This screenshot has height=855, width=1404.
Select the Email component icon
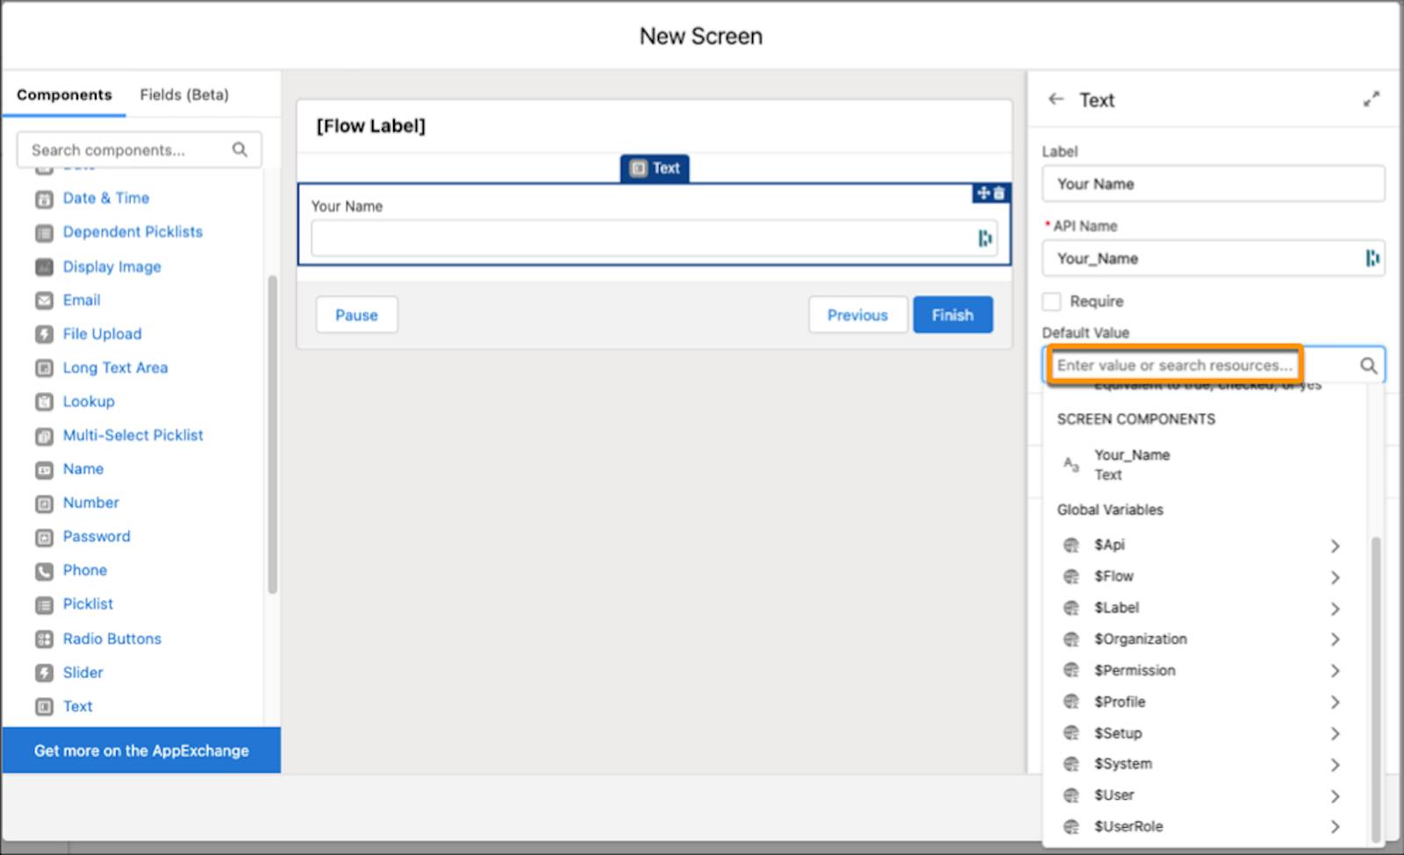click(x=45, y=300)
